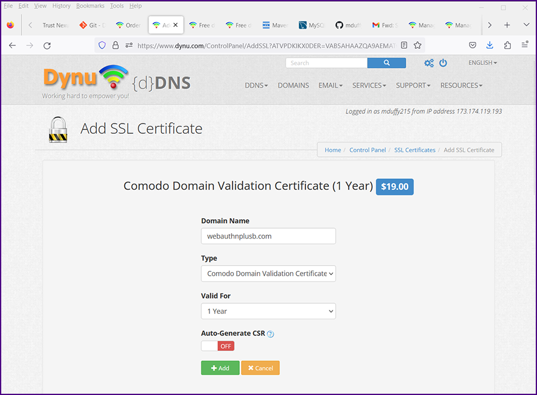This screenshot has height=395, width=537.
Task: Click the orange Cancel button
Action: (x=260, y=368)
